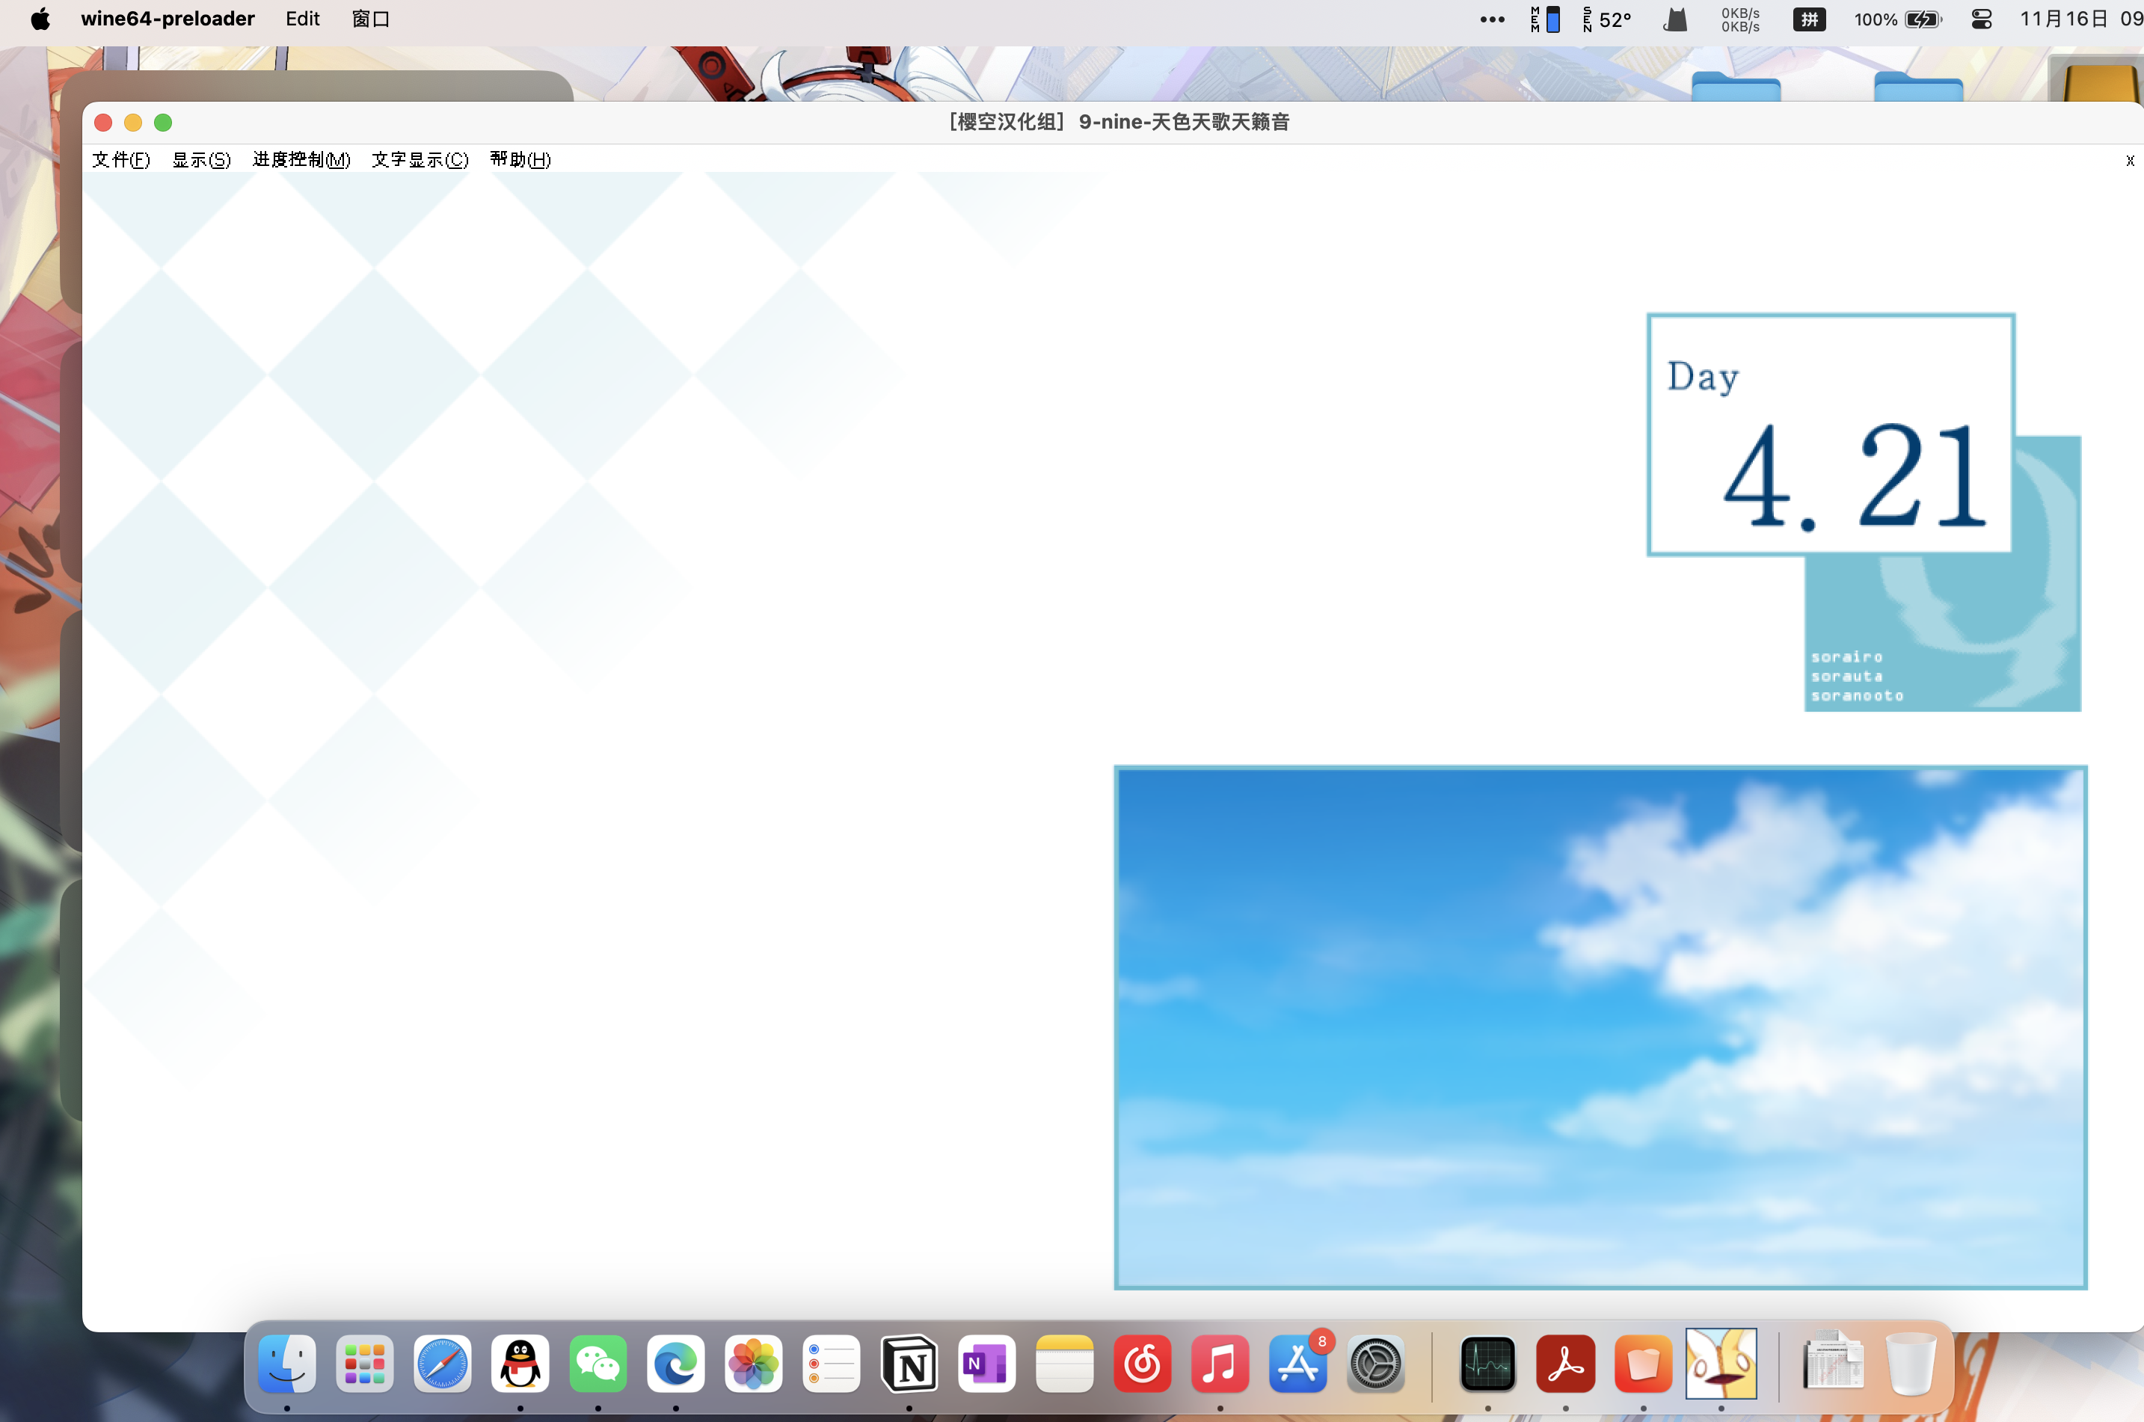Open App Store with badge 8

1297,1363
